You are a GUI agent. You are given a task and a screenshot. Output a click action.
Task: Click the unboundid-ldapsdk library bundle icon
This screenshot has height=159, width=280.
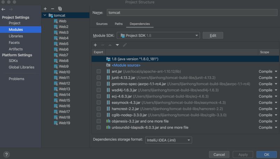click(x=108, y=127)
